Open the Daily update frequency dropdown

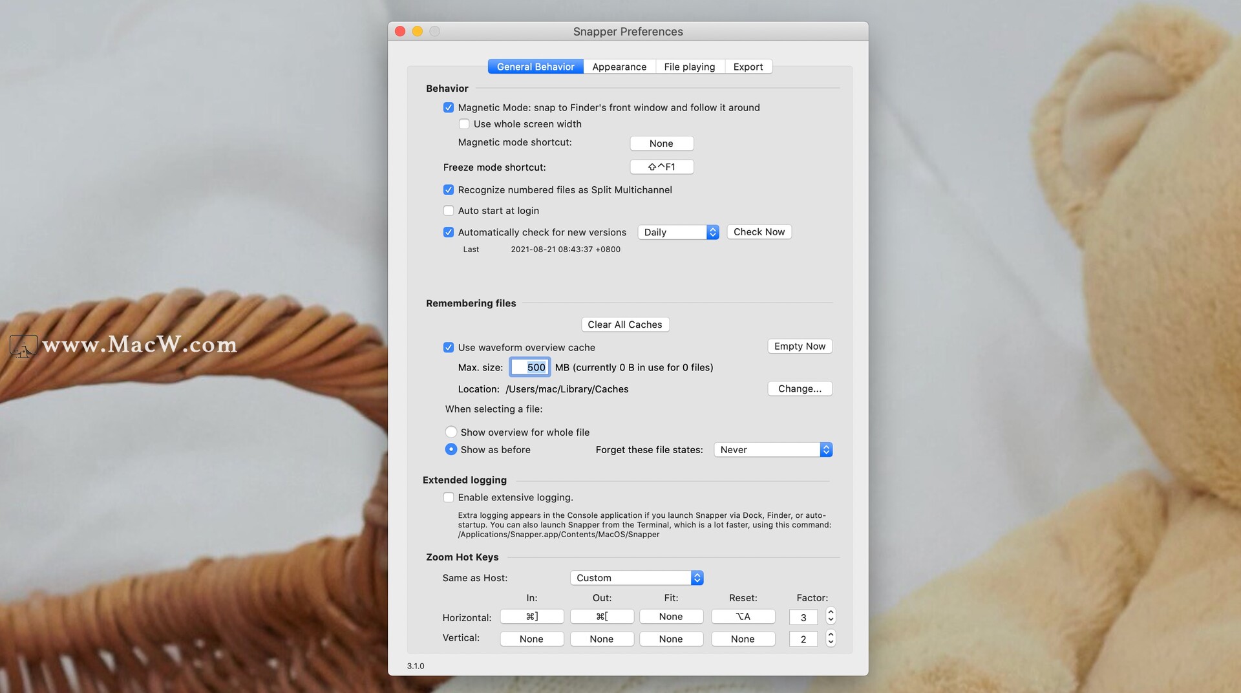[x=678, y=232]
